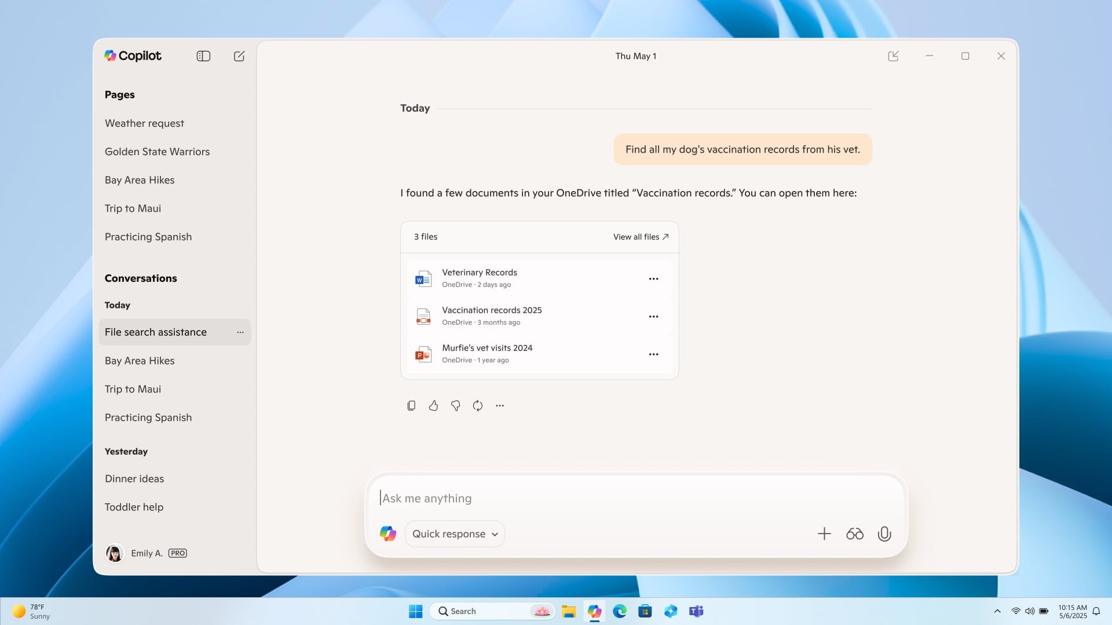This screenshot has width=1112, height=625.
Task: Open the Quick response mode dropdown
Action: click(x=454, y=534)
